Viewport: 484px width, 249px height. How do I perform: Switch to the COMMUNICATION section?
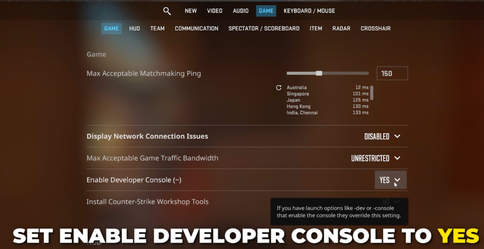pyautogui.click(x=197, y=28)
